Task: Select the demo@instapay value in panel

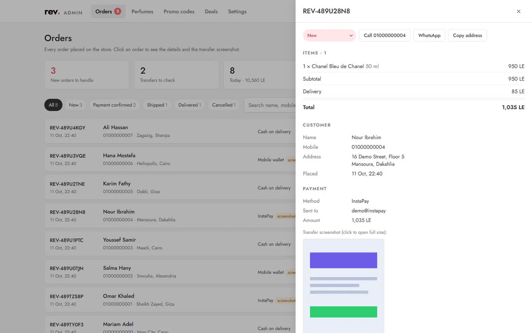Action: point(369,211)
